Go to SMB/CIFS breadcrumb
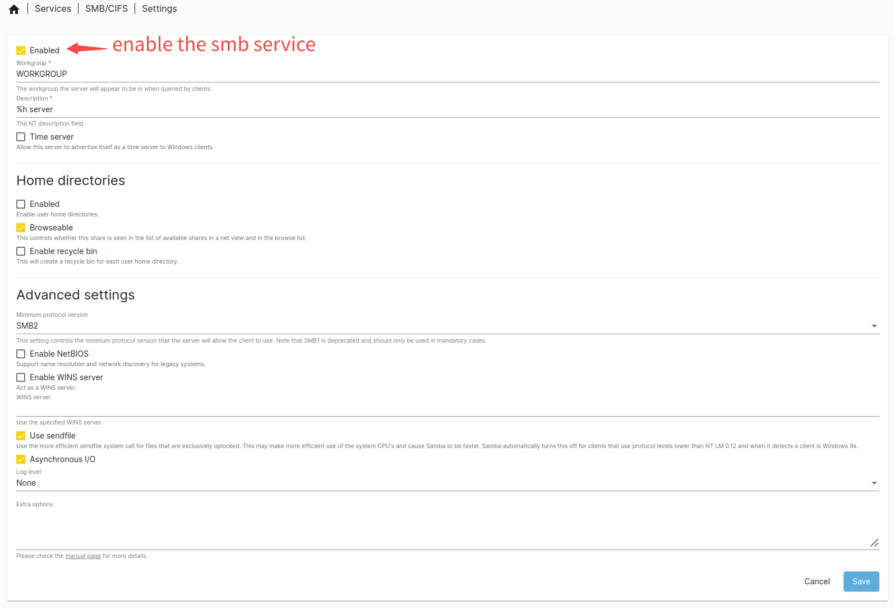The image size is (894, 609). point(106,9)
